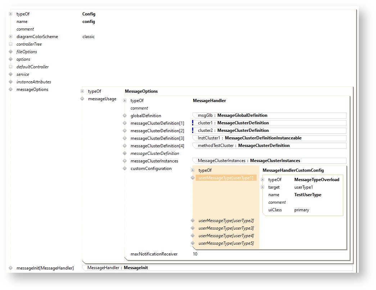Collapse the messageOptions node icon
This screenshot has height=290, width=376.
[11, 89]
